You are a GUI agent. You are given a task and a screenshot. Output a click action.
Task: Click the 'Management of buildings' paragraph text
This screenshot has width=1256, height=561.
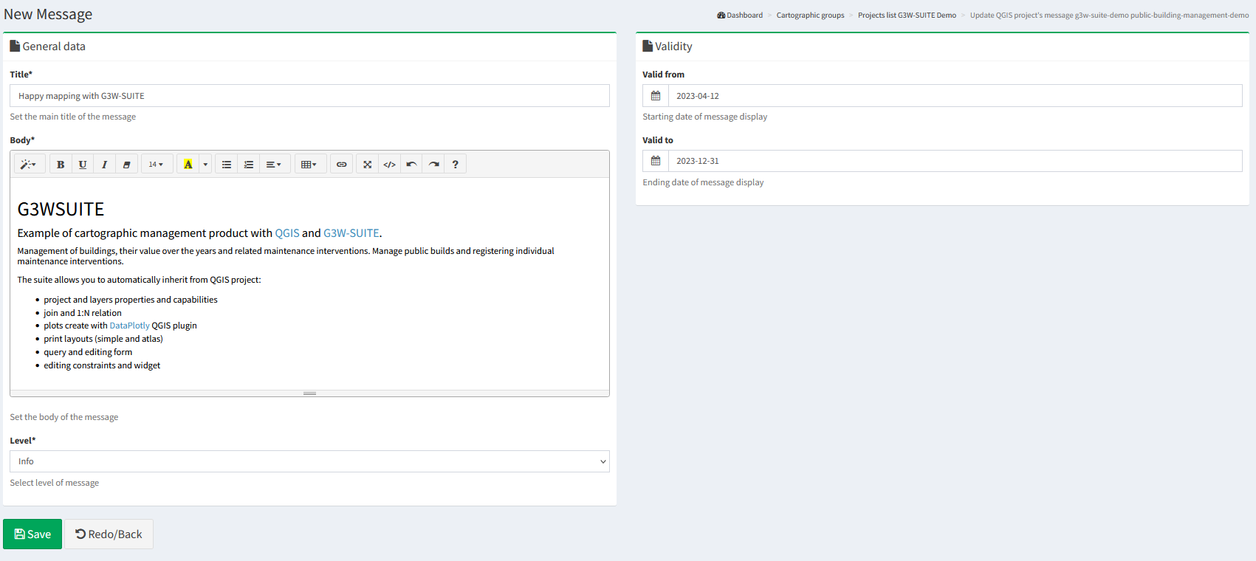point(286,256)
